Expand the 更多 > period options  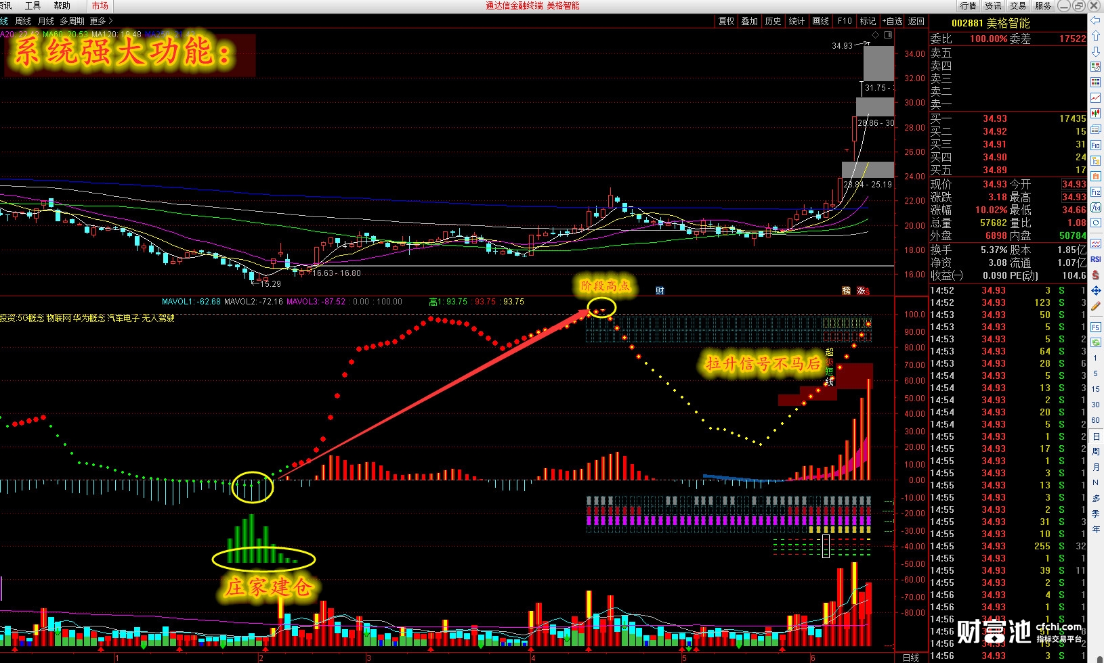(x=102, y=21)
